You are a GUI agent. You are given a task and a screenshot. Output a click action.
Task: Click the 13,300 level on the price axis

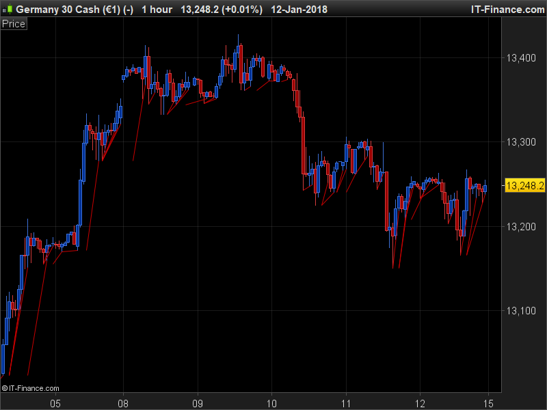[521, 143]
